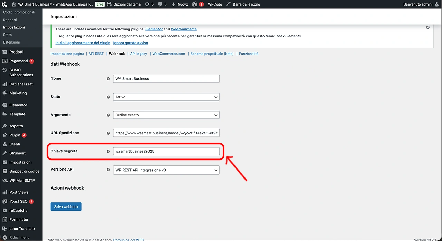The image size is (442, 241).
Task: Click Ignora questo avviso link
Action: point(131,43)
